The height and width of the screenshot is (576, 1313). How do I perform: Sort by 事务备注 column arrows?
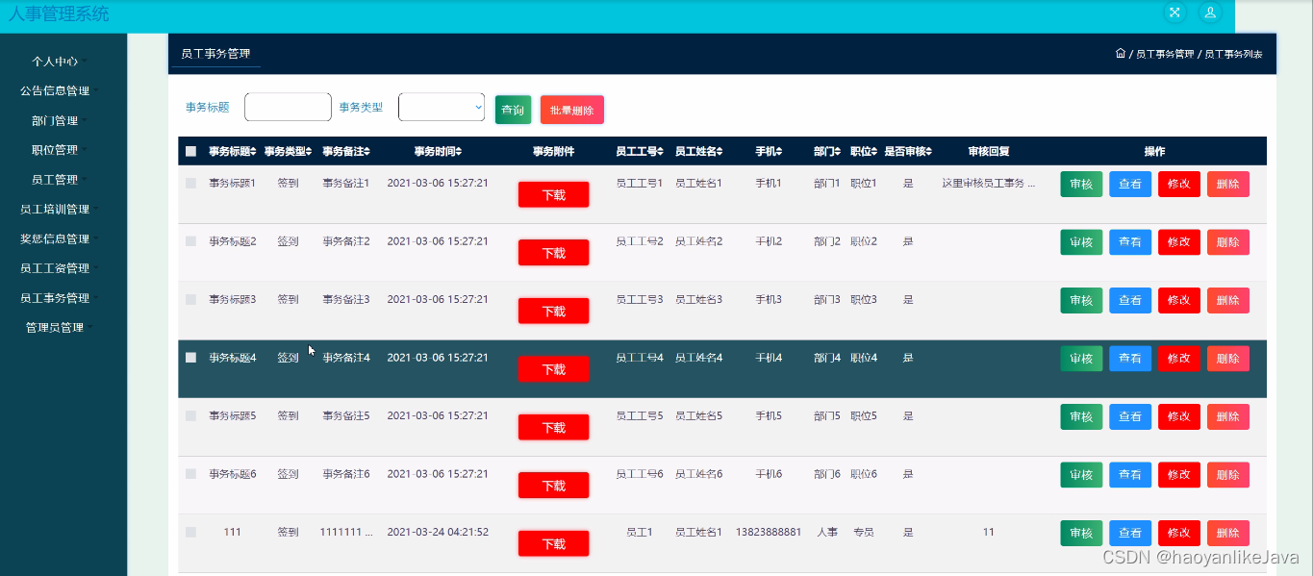[x=367, y=152]
